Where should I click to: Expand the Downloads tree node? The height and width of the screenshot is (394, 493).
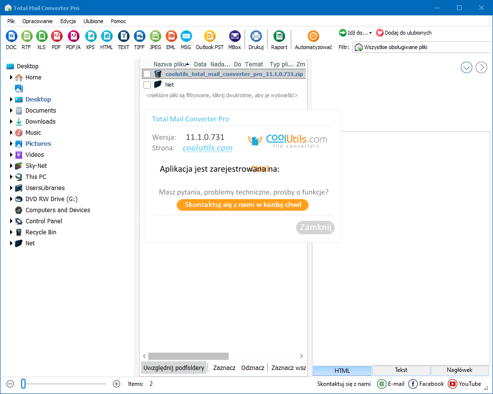(x=11, y=121)
